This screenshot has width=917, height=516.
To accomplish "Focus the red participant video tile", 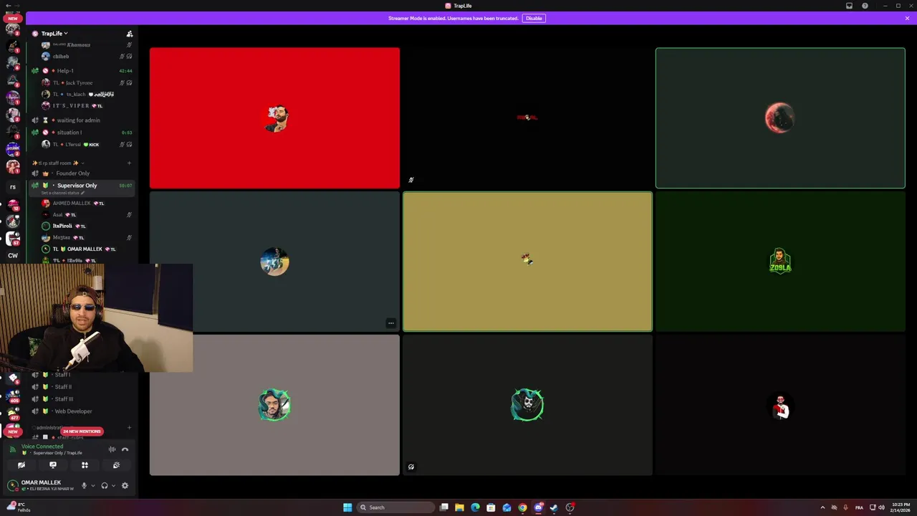I will [x=274, y=118].
